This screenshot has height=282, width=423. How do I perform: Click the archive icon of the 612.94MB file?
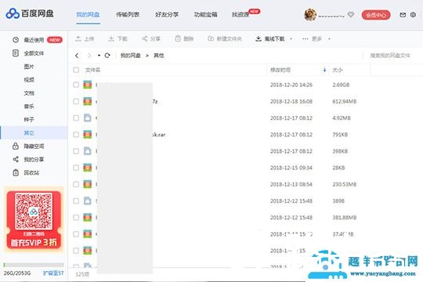tap(88, 101)
